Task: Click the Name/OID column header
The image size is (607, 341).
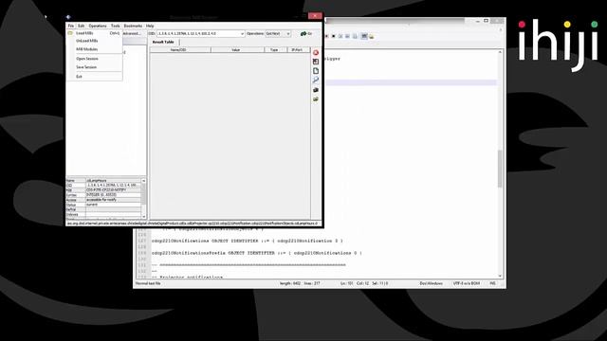Action: 180,50
